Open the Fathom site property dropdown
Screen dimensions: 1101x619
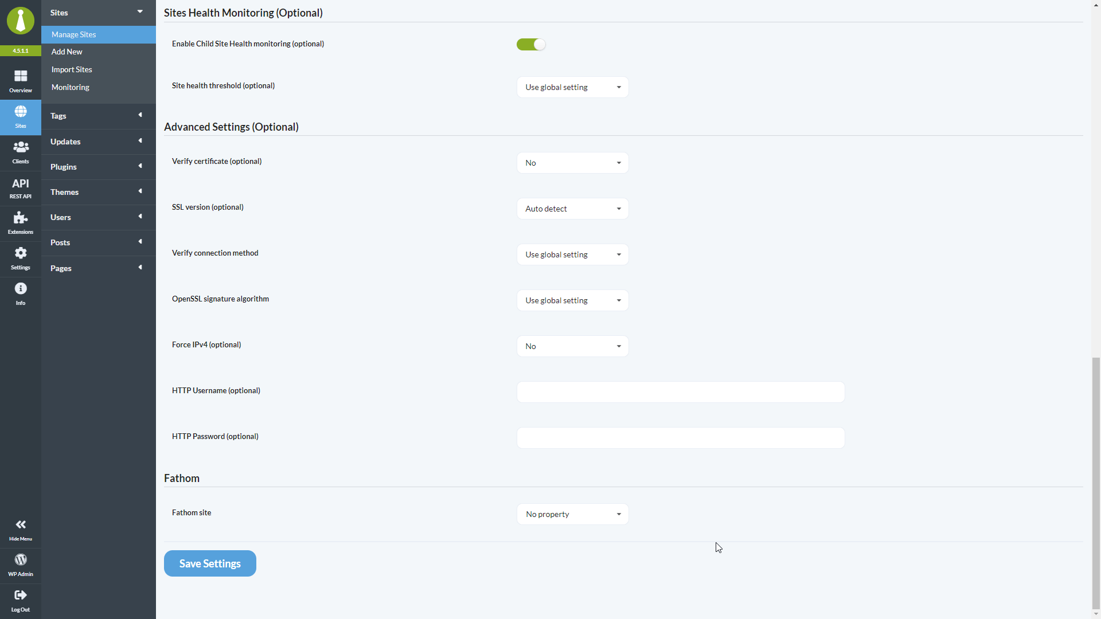click(x=572, y=514)
